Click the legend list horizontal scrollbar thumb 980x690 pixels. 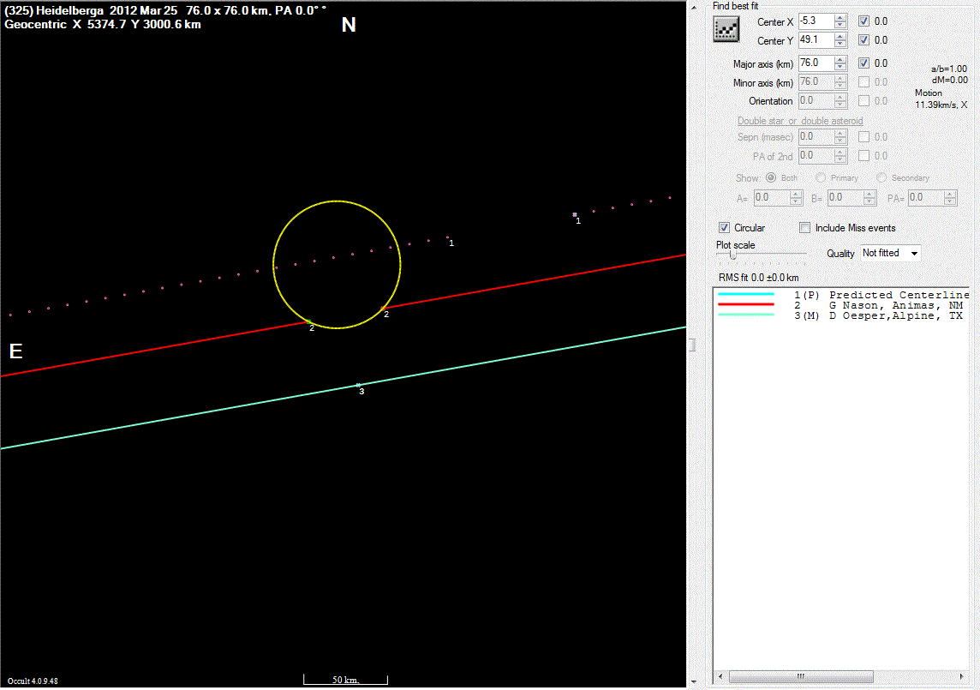(801, 677)
